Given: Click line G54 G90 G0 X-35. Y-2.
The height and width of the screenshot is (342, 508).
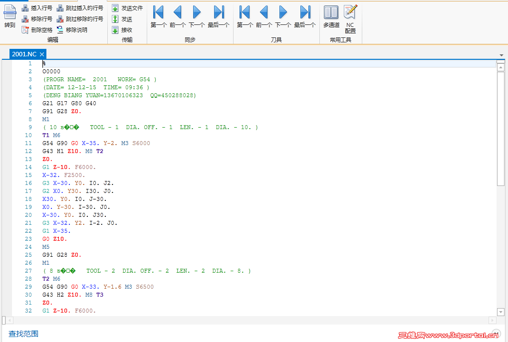Looking at the screenshot, I should (96, 143).
